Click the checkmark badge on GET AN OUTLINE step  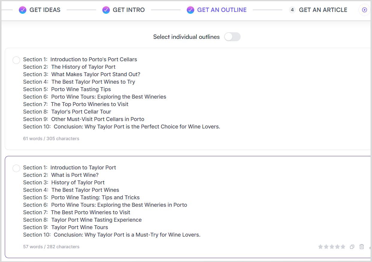pyautogui.click(x=191, y=10)
